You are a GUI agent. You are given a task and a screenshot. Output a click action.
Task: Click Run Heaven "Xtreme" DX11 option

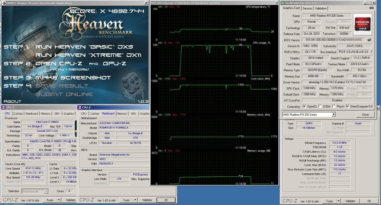[x=88, y=55]
